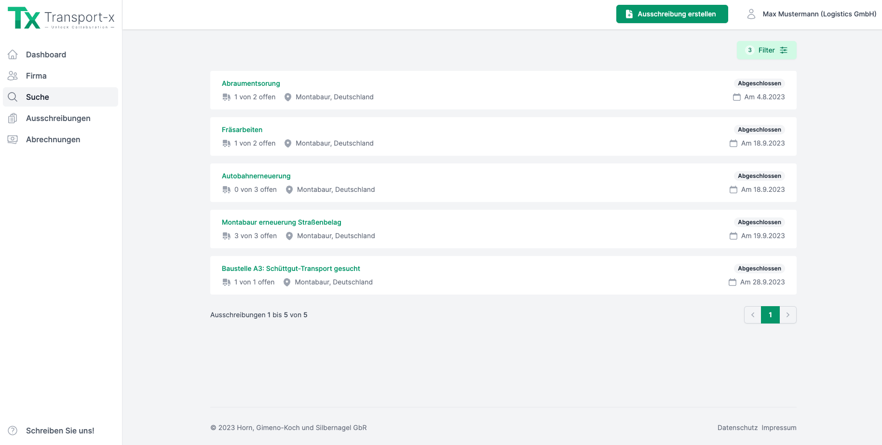Go to next page with right chevron
Image resolution: width=882 pixels, height=445 pixels.
(x=788, y=315)
